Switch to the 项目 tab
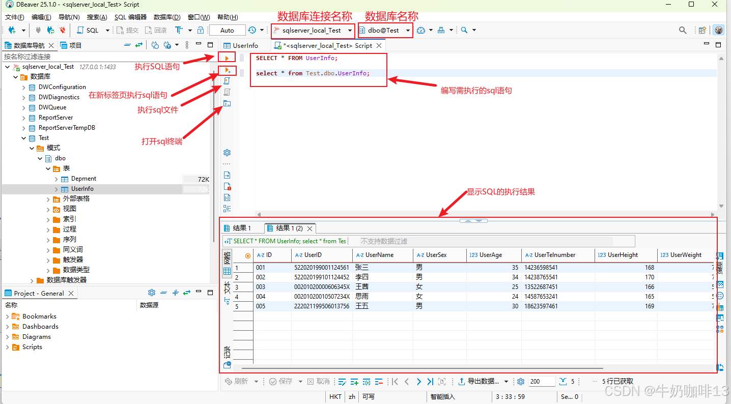Screen dimensions: 731x404 coord(71,45)
